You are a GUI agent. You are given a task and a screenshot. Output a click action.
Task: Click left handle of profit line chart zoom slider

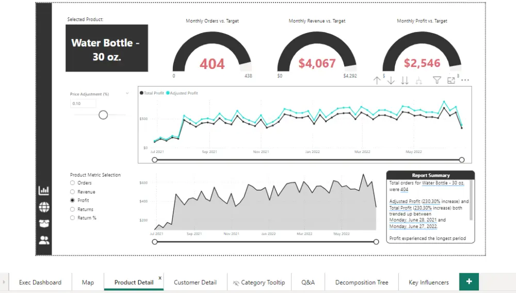(x=155, y=160)
